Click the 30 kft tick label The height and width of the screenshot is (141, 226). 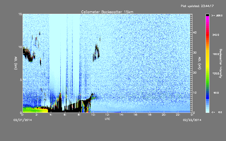point(195,52)
